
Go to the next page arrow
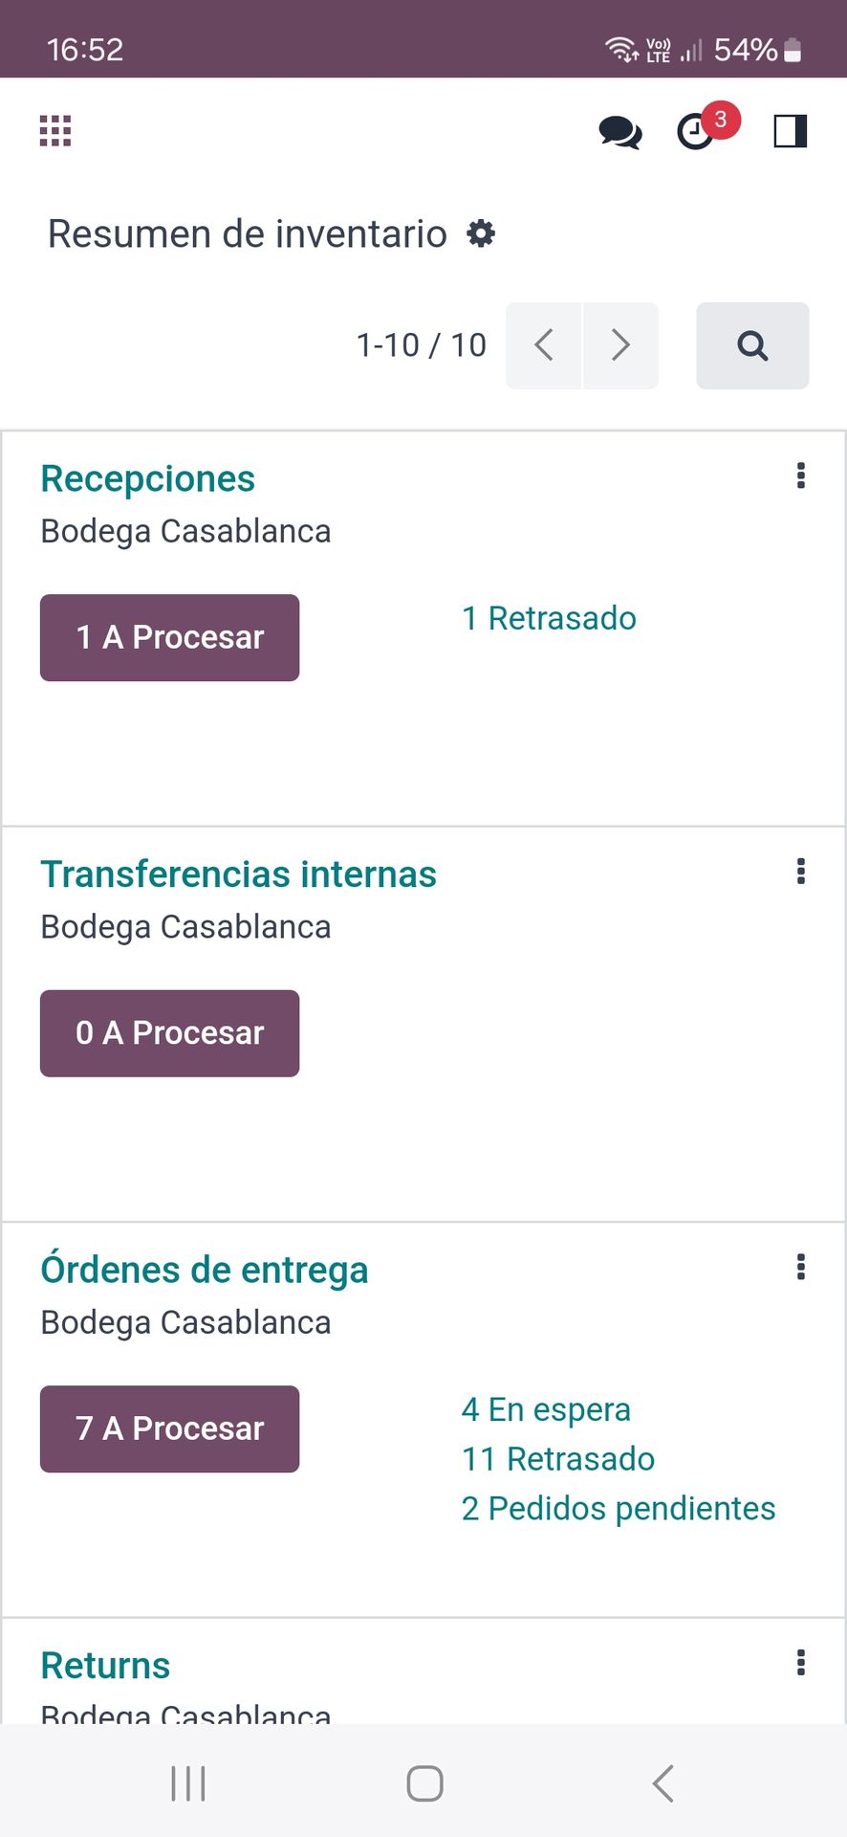pyautogui.click(x=620, y=345)
